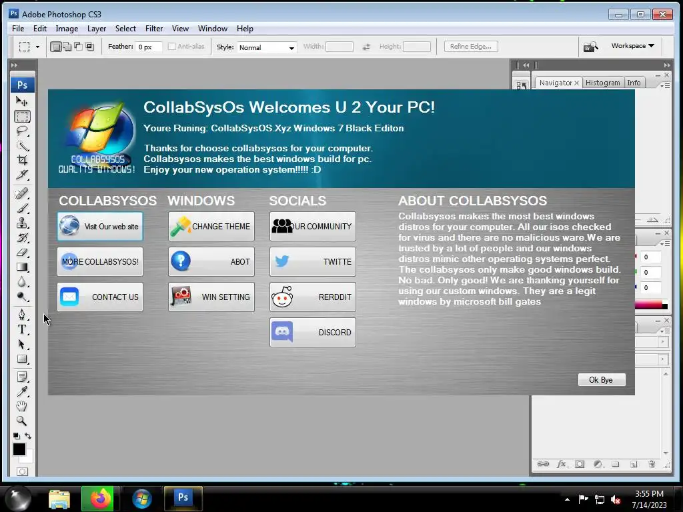
Task: Select the Eraser tool
Action: pos(22,253)
